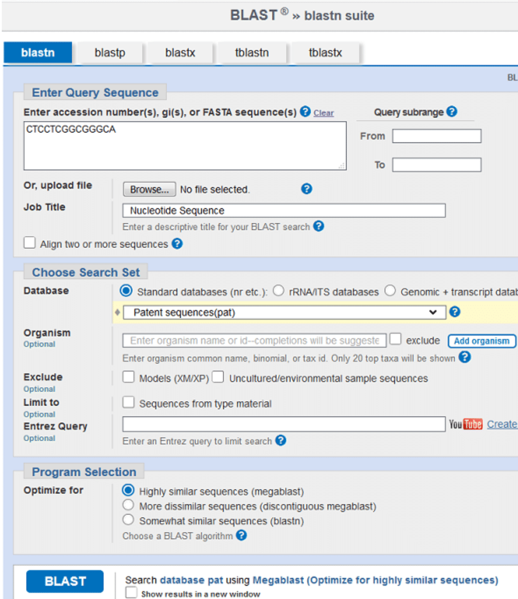Open help for BLAST search job title
The height and width of the screenshot is (599, 518).
coord(318,226)
